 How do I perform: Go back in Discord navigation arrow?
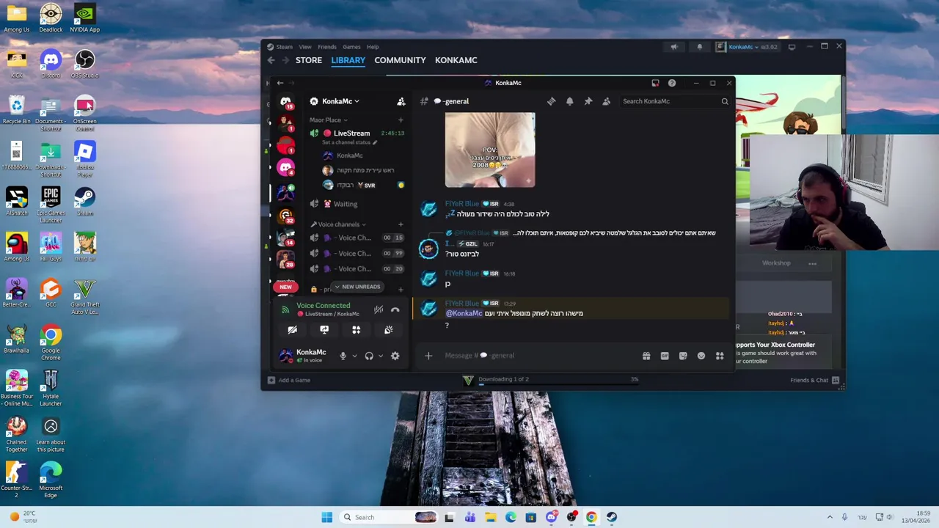click(279, 83)
